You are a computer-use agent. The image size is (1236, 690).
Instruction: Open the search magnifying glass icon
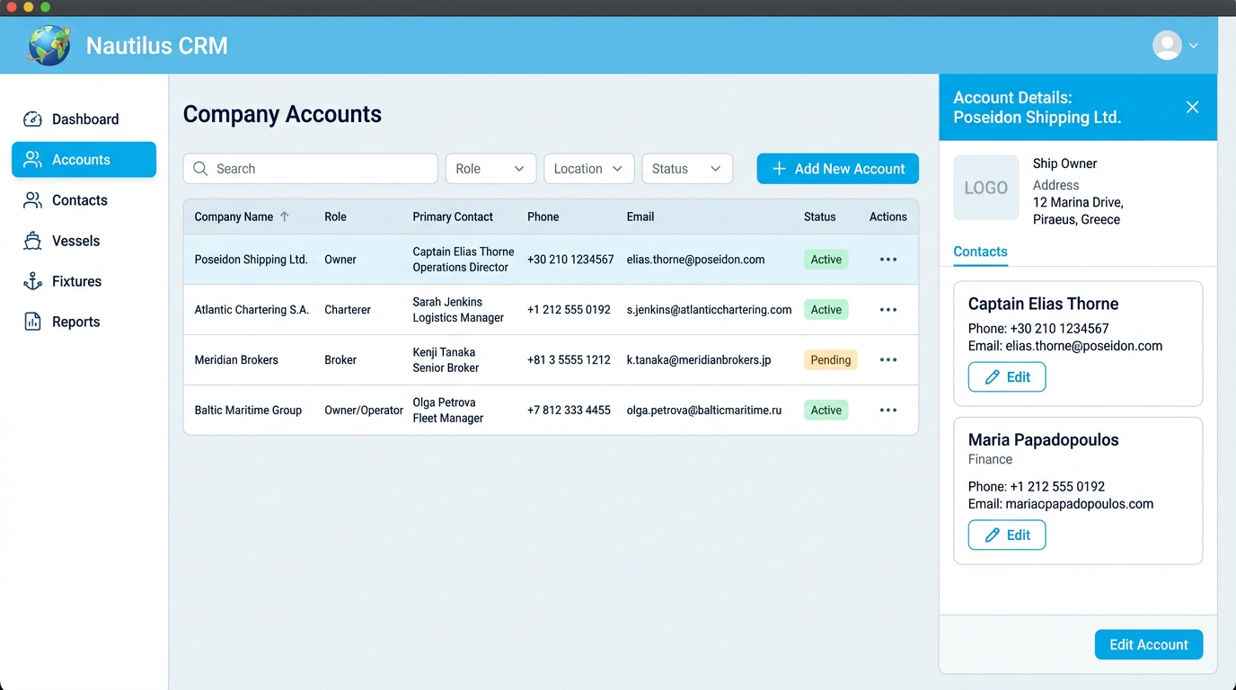tap(201, 168)
